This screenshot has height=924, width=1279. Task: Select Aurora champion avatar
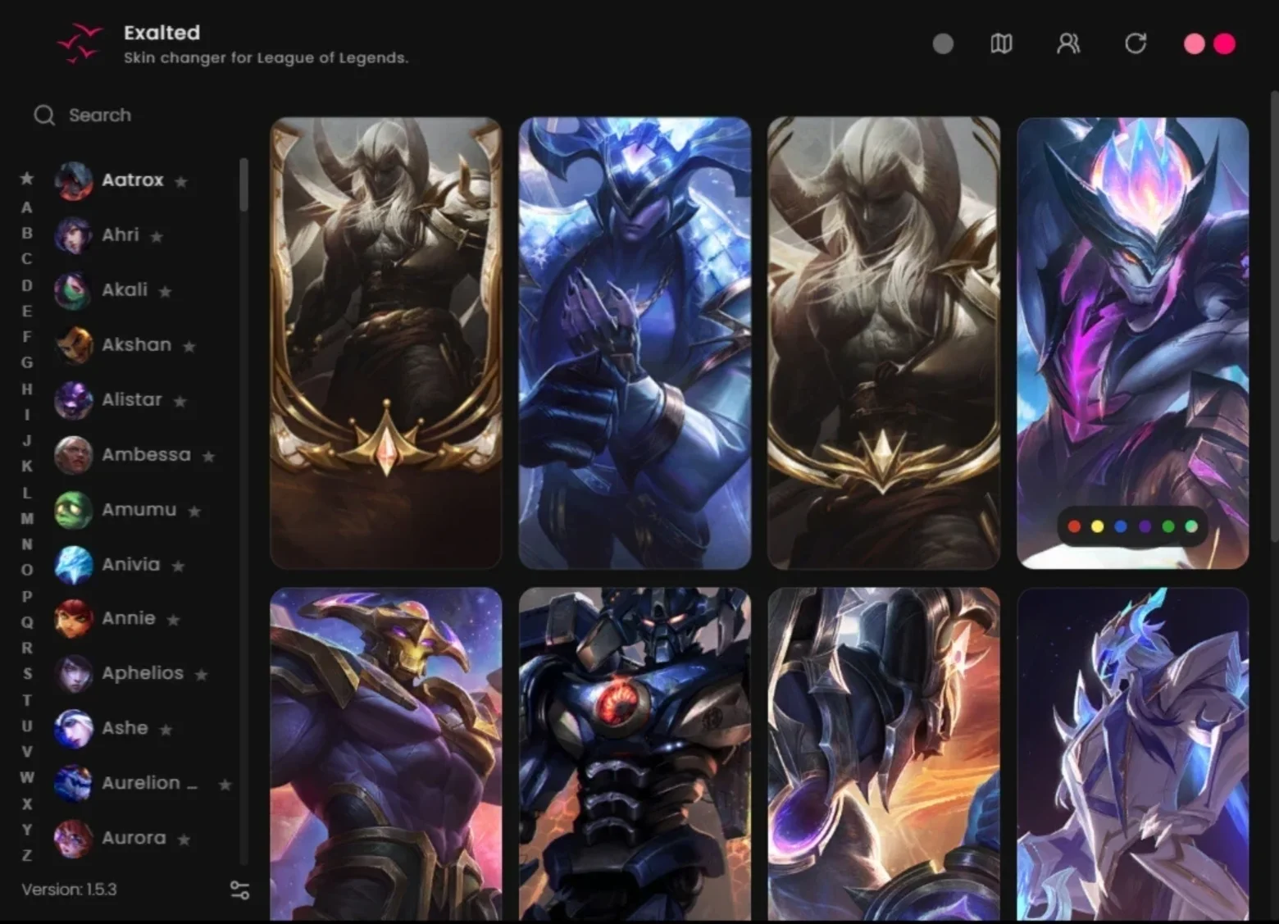point(74,839)
